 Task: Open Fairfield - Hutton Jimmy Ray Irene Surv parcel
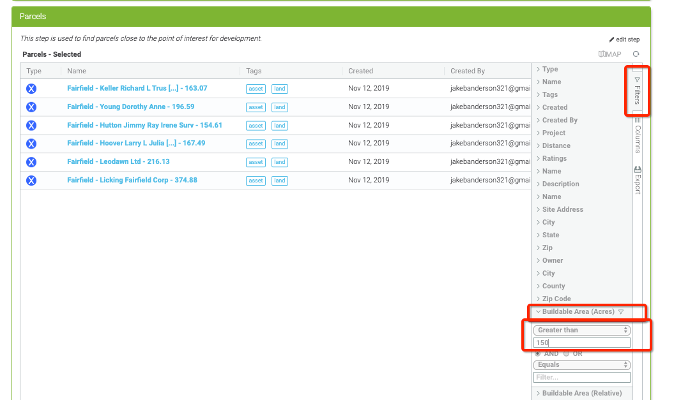(x=144, y=125)
